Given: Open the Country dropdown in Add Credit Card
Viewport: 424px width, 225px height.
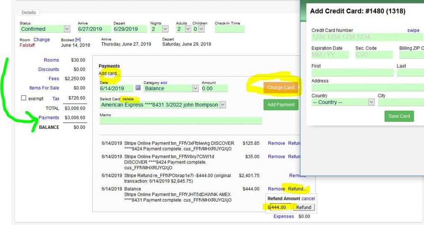Looking at the screenshot, I should pos(371,102).
